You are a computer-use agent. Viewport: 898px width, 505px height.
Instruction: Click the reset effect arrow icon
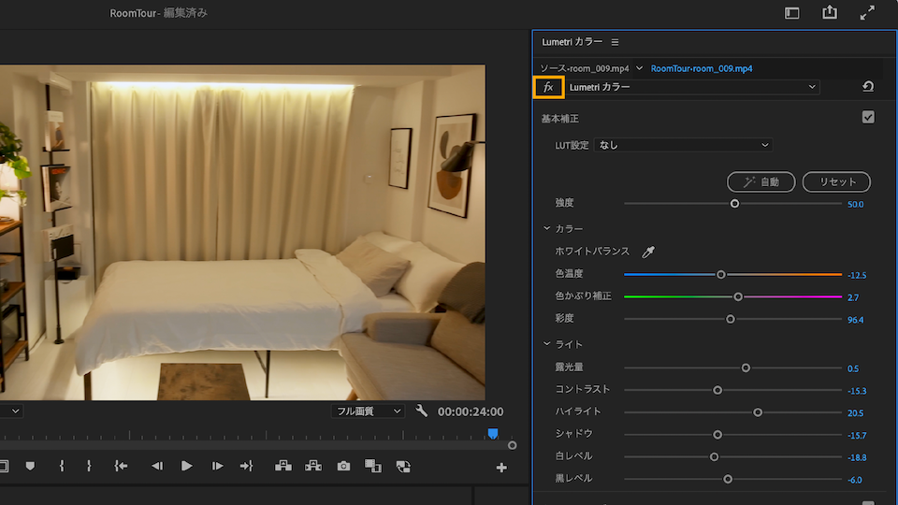click(x=868, y=87)
